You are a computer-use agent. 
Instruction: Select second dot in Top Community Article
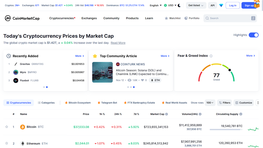tap(131, 87)
